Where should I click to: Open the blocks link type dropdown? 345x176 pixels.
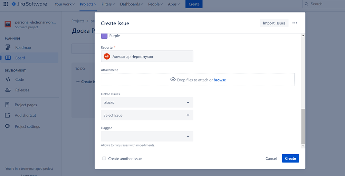coord(147,102)
